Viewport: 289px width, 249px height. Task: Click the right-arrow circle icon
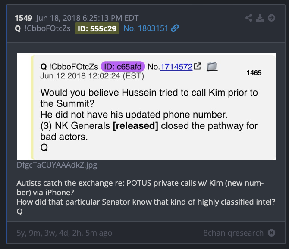[x=271, y=18]
